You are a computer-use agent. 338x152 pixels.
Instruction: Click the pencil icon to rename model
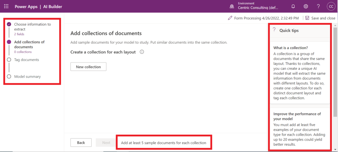point(230,18)
